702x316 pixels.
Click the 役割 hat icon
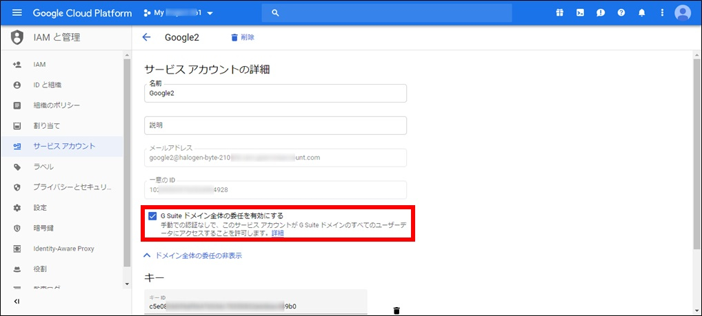click(17, 269)
